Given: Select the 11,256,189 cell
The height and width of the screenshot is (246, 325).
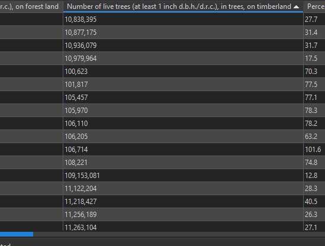Looking at the screenshot, I should pyautogui.click(x=183, y=215).
